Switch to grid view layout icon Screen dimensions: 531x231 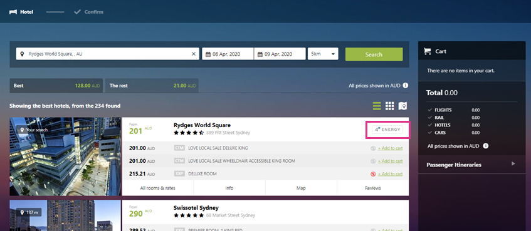(390, 106)
